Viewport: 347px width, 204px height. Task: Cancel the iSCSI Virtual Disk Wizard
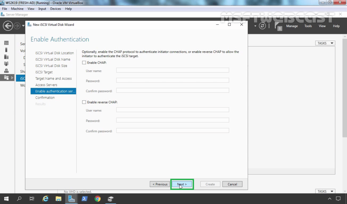(x=232, y=184)
